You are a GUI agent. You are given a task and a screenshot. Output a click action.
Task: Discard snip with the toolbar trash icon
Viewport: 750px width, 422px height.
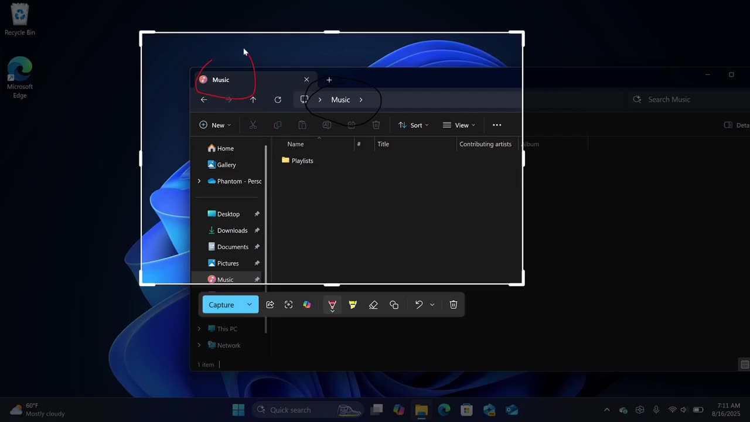coord(454,305)
